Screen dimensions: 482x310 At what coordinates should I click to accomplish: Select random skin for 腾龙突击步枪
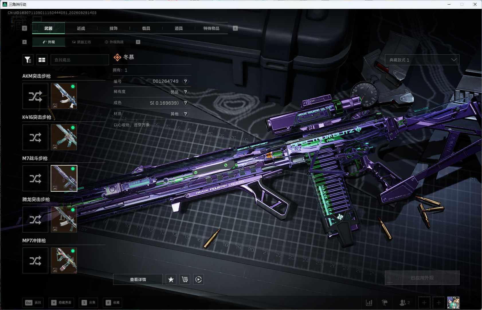[35, 219]
